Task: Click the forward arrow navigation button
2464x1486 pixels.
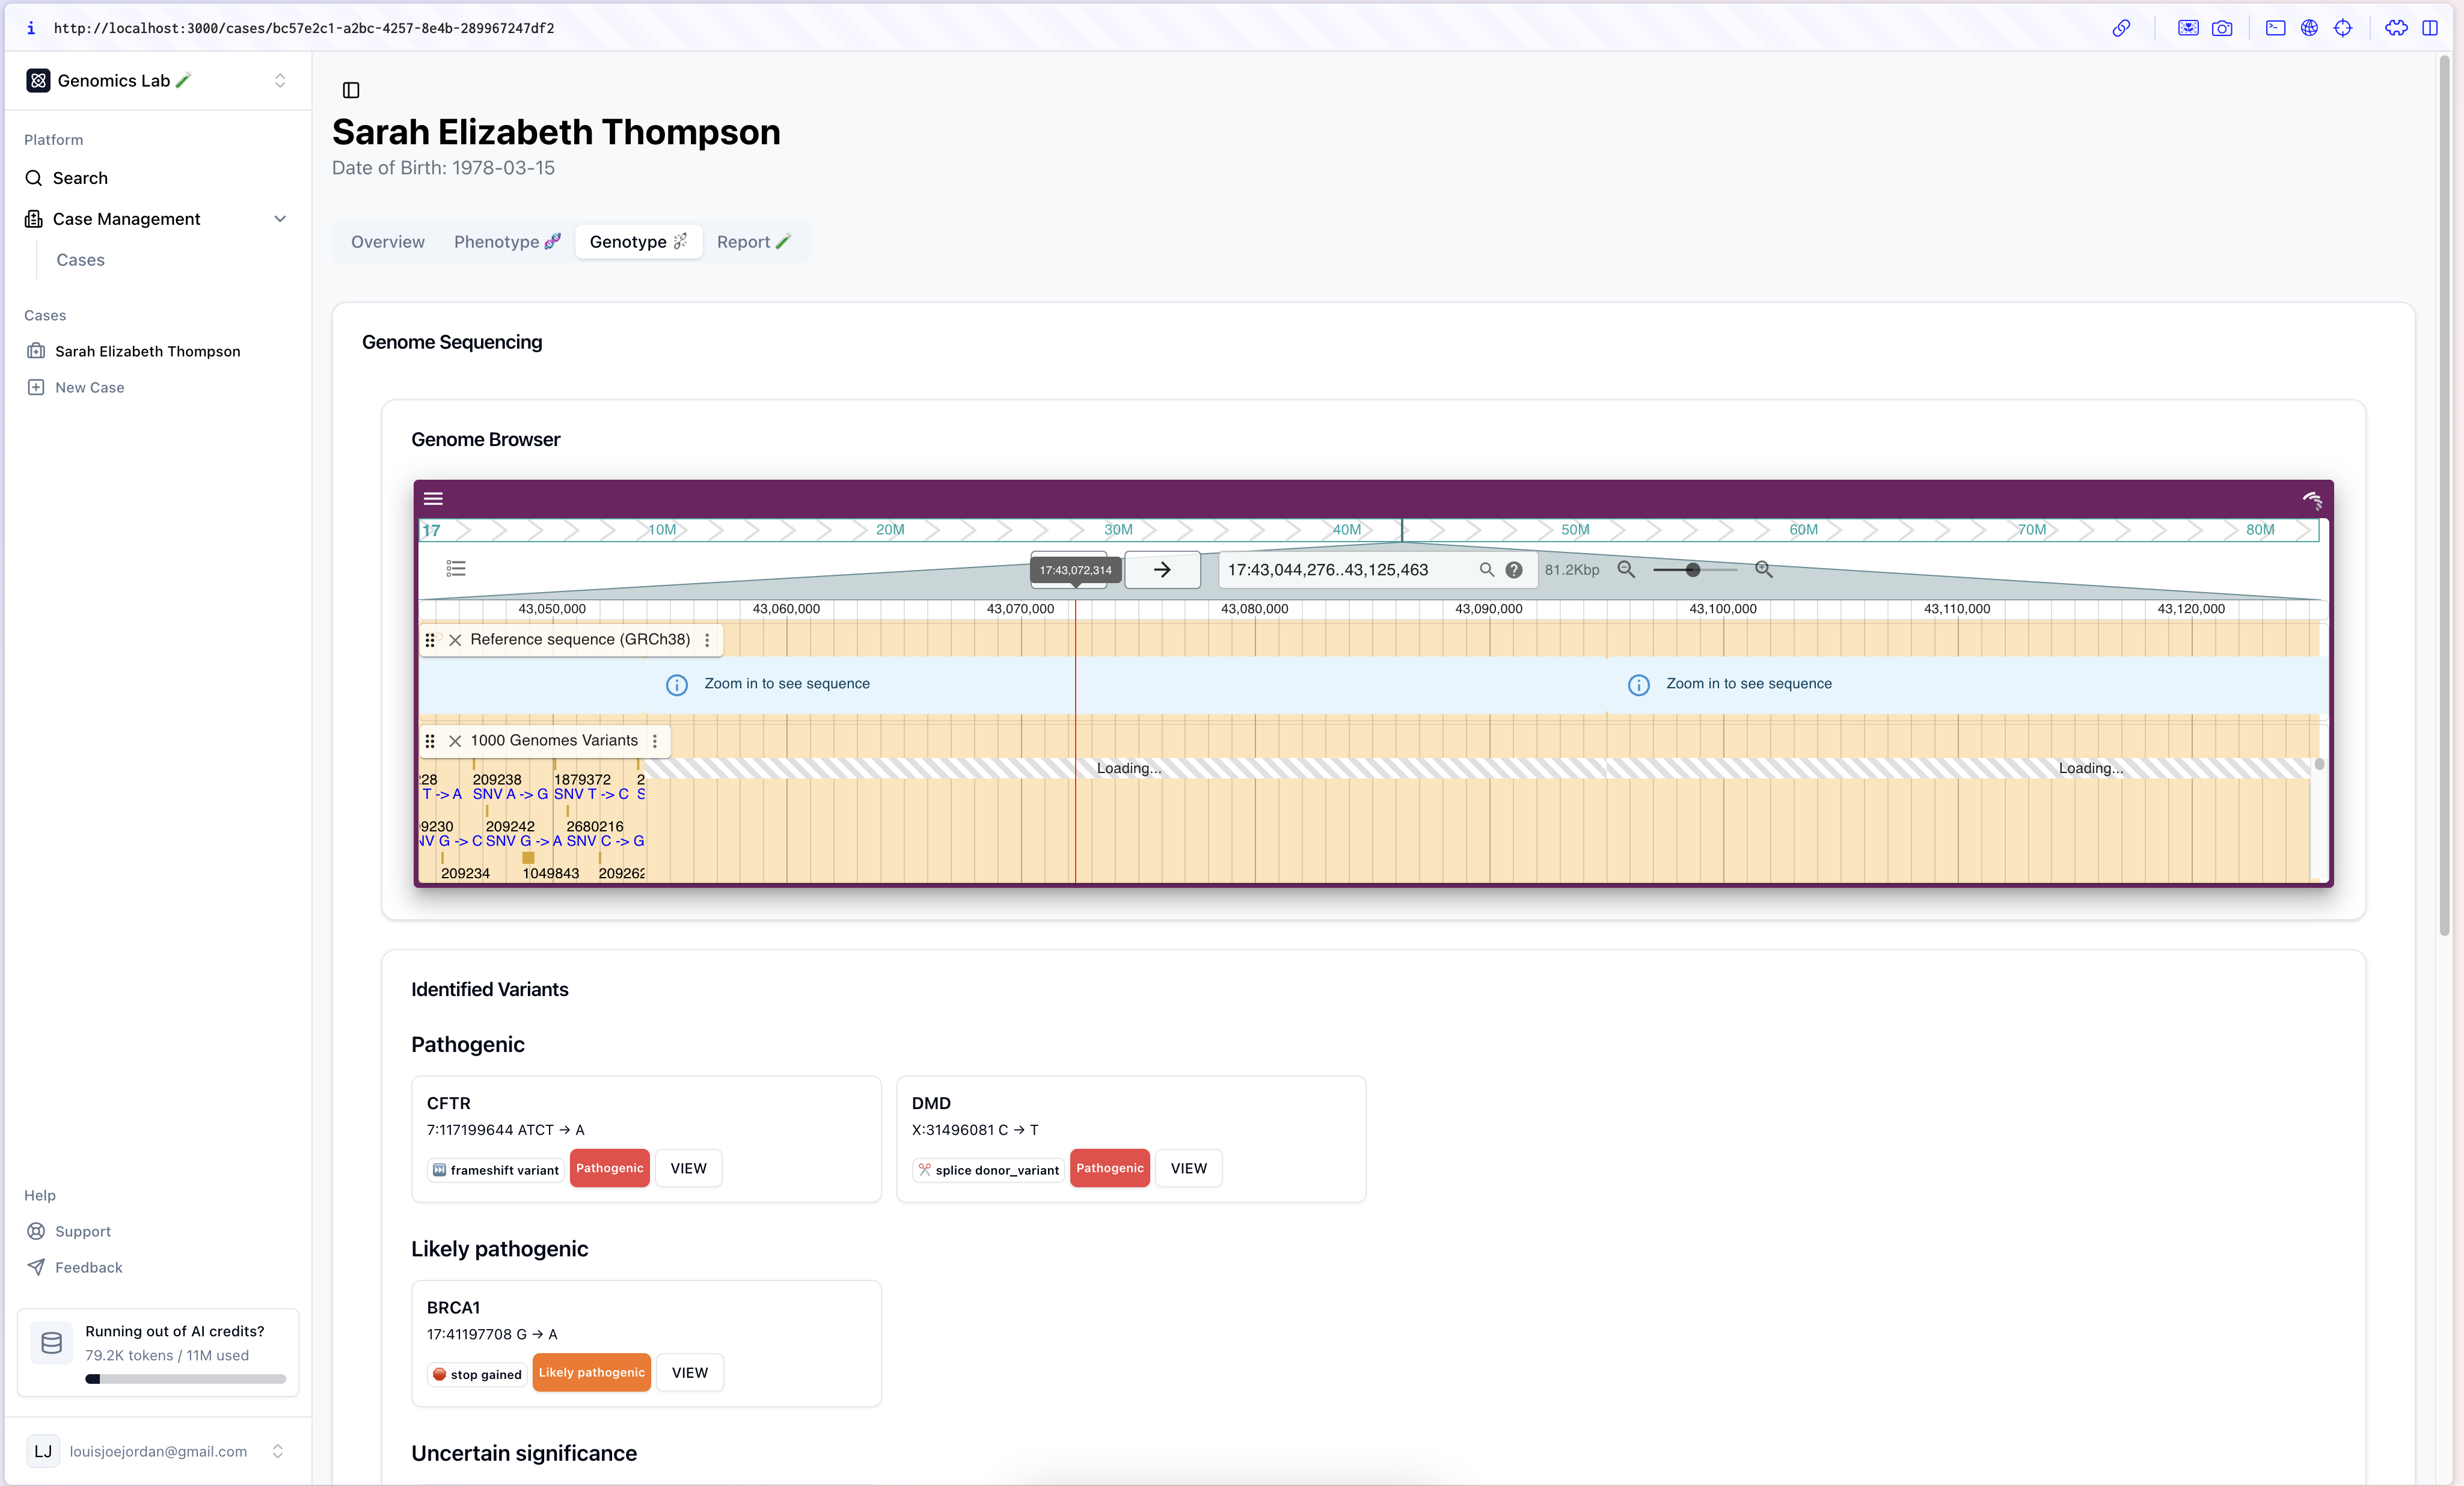Action: click(1162, 570)
